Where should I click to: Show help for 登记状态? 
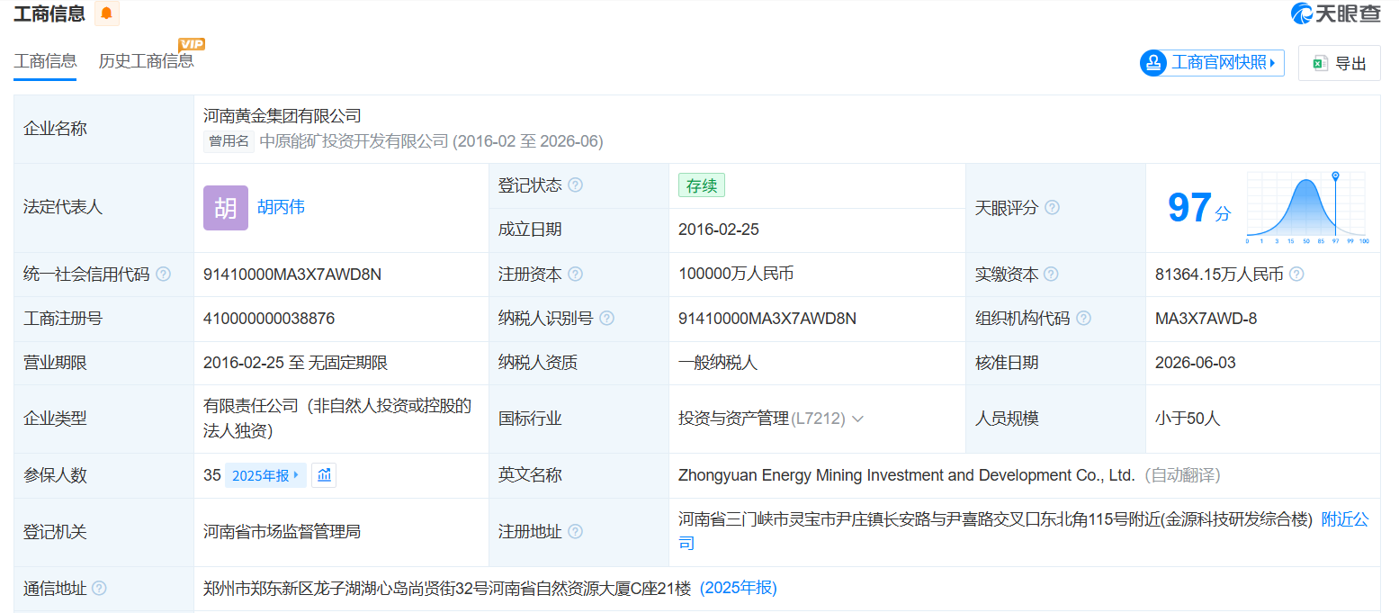[x=575, y=185]
